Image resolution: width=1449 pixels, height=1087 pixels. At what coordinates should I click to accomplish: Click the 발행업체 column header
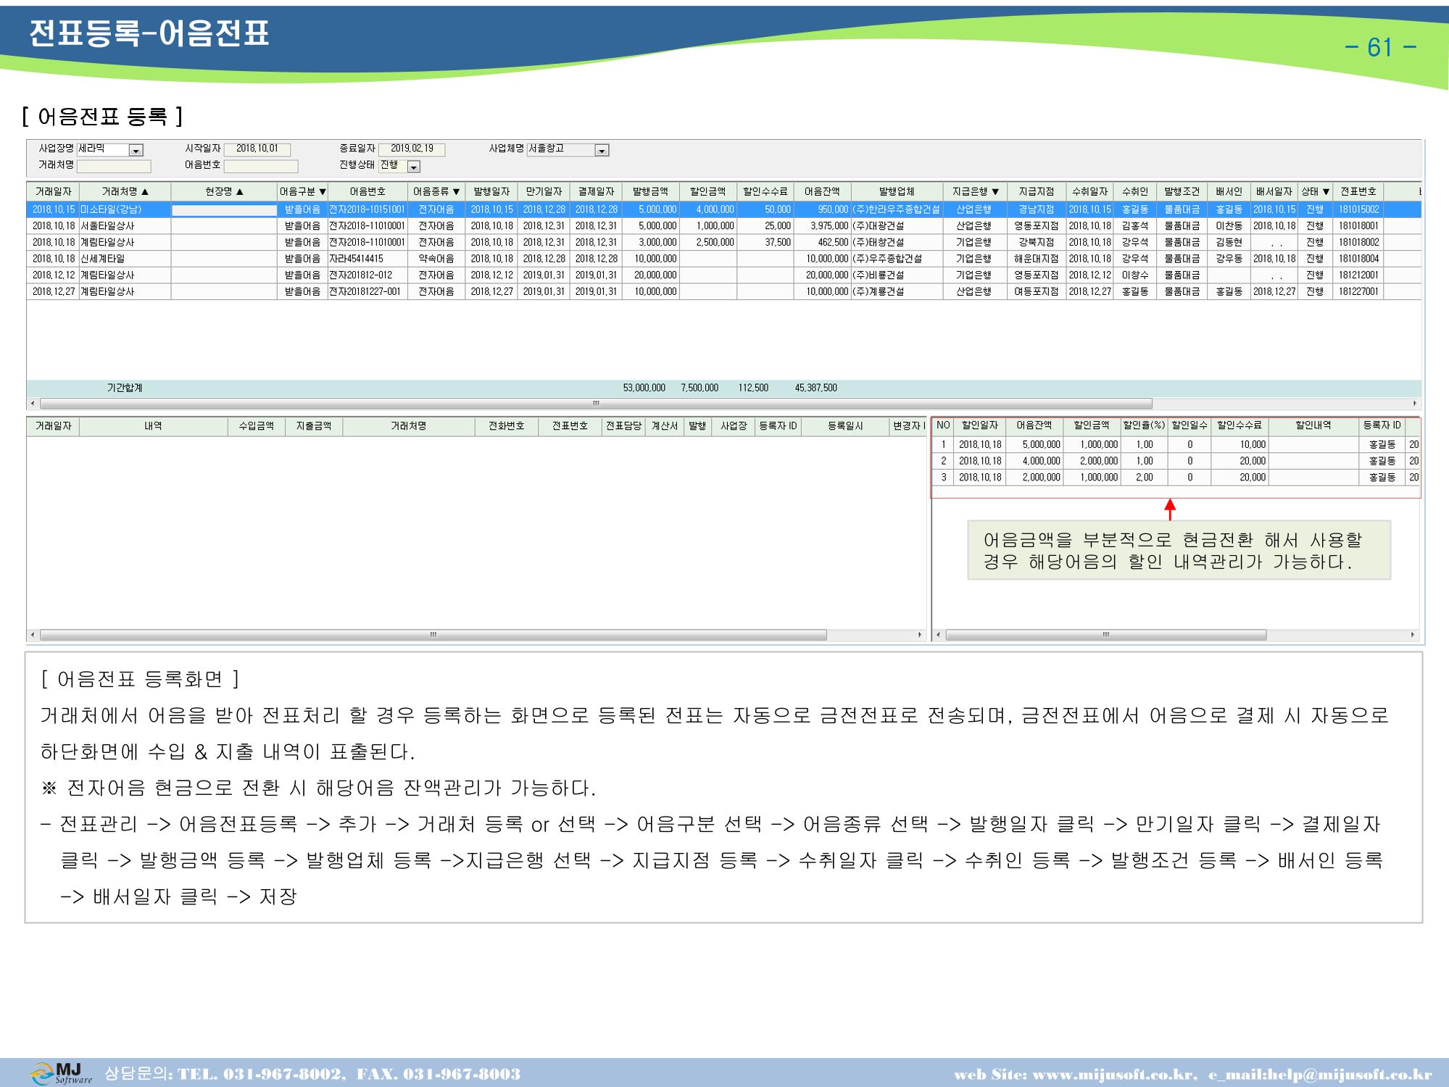coord(897,192)
